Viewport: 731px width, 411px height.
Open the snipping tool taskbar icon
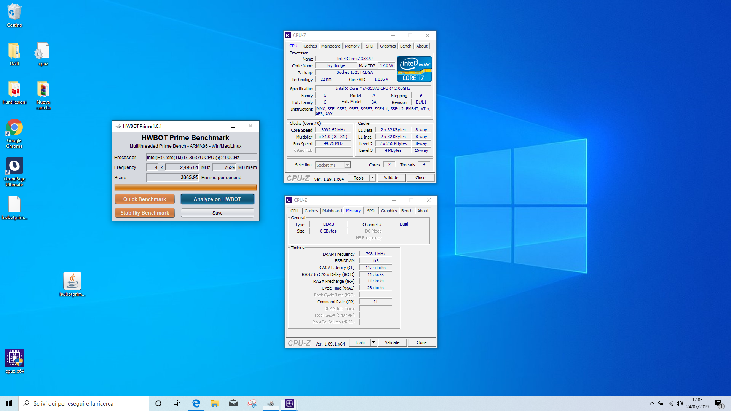tap(252, 403)
